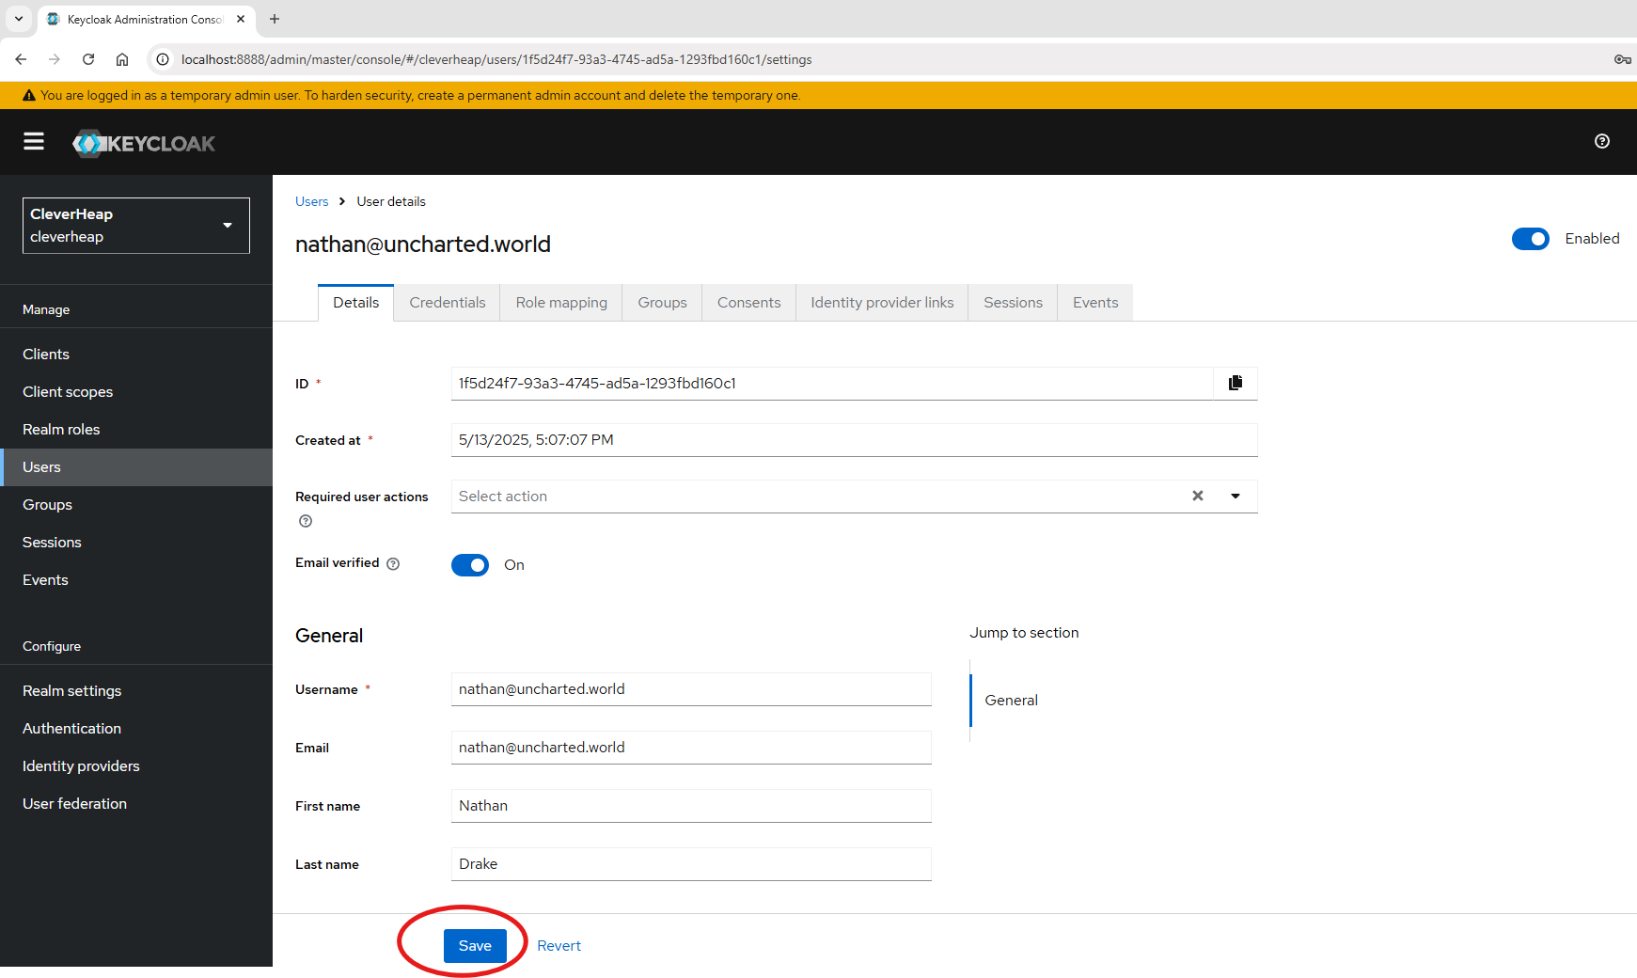Viewport: 1637px width, 978px height.
Task: Open the browser tab overflow chevron
Action: (x=18, y=19)
